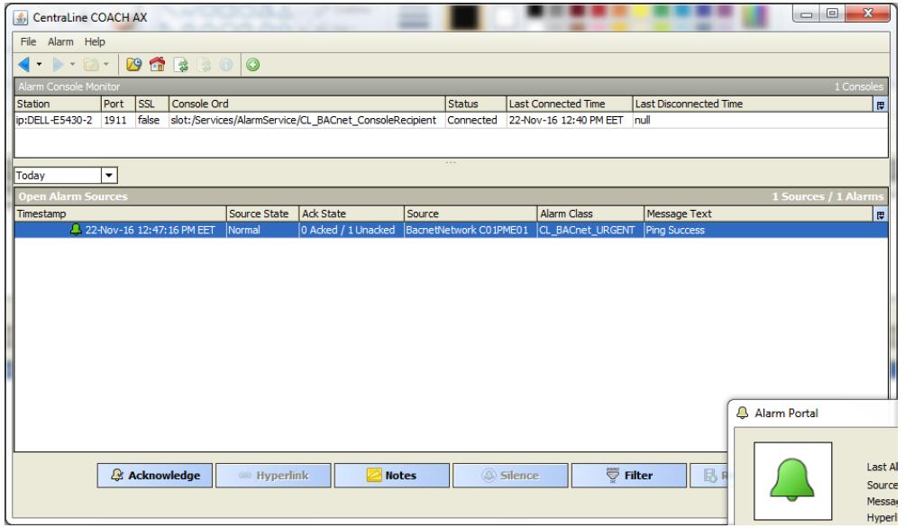This screenshot has width=905, height=528.
Task: Sort by the Console Ord column header
Action: point(307,104)
